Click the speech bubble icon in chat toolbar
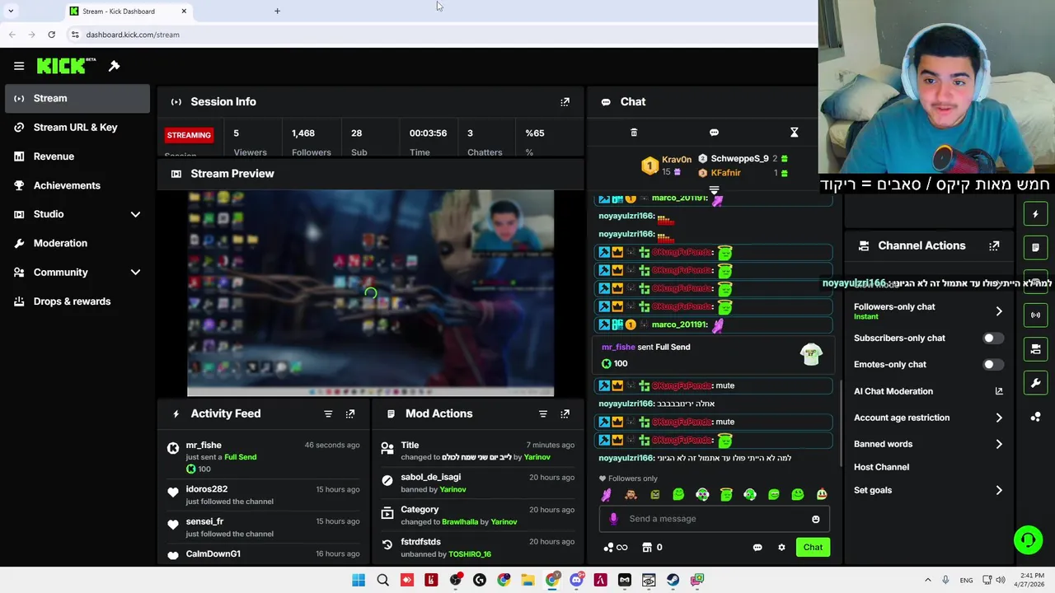 (x=714, y=133)
